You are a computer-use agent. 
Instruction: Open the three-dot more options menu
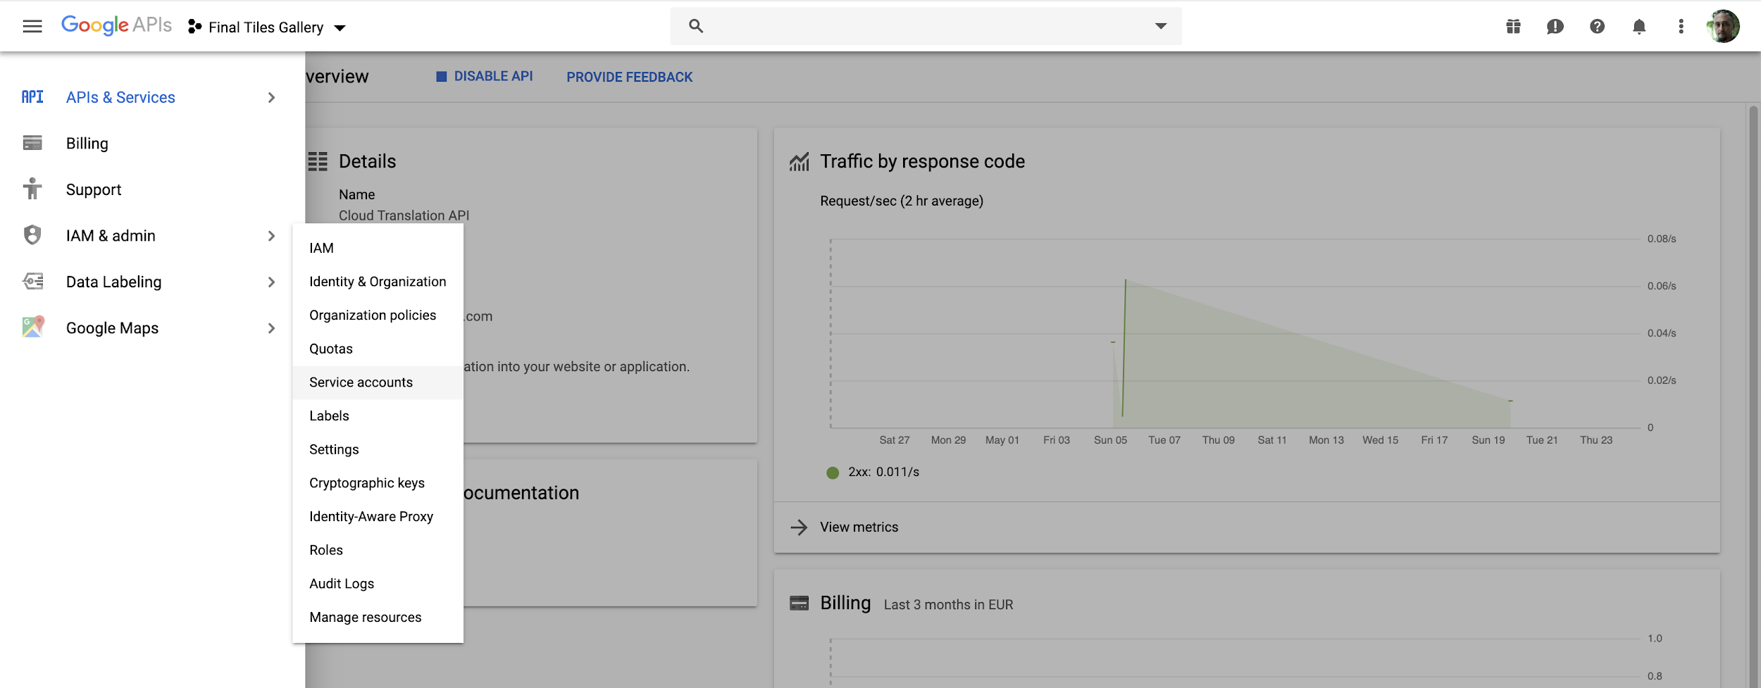(1681, 27)
